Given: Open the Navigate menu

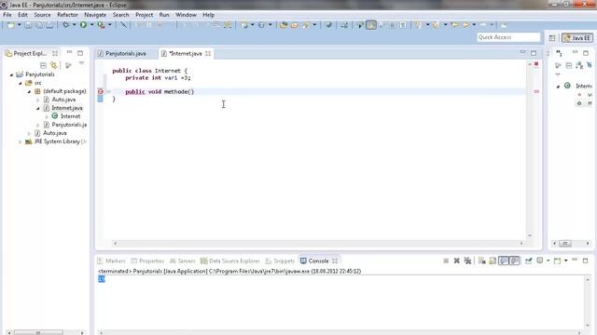Looking at the screenshot, I should point(95,15).
